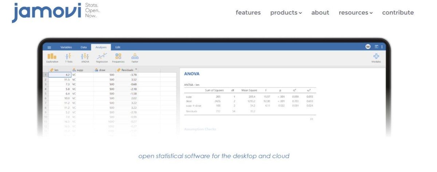This screenshot has height=172, width=437.
Task: Switch to the Variables tab
Action: (x=66, y=47)
